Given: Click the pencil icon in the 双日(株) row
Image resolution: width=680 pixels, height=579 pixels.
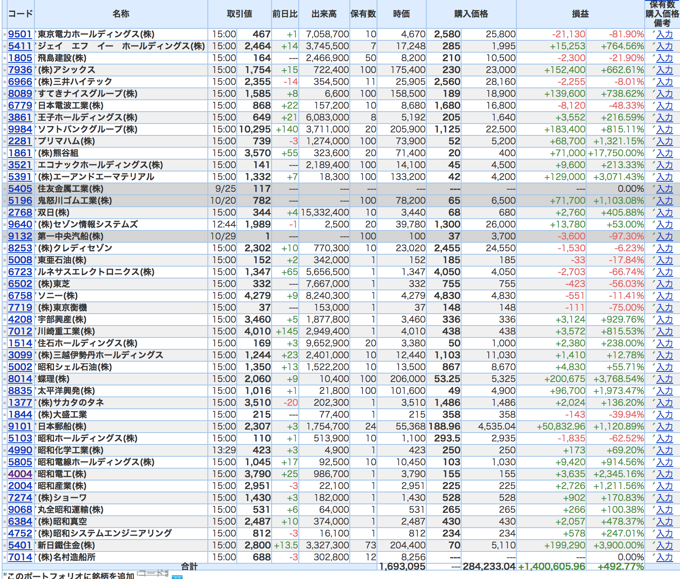Looking at the screenshot, I should click(654, 210).
